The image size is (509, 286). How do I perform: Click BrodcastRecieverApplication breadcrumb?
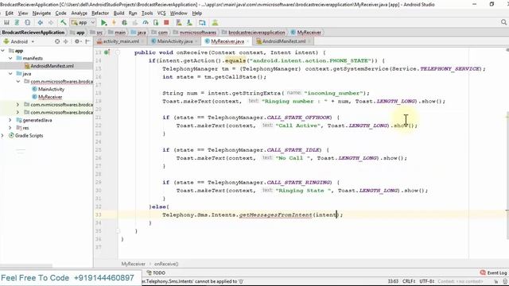(x=33, y=33)
